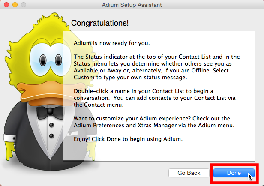Minimize the window with the yellow button

coord(15,5)
